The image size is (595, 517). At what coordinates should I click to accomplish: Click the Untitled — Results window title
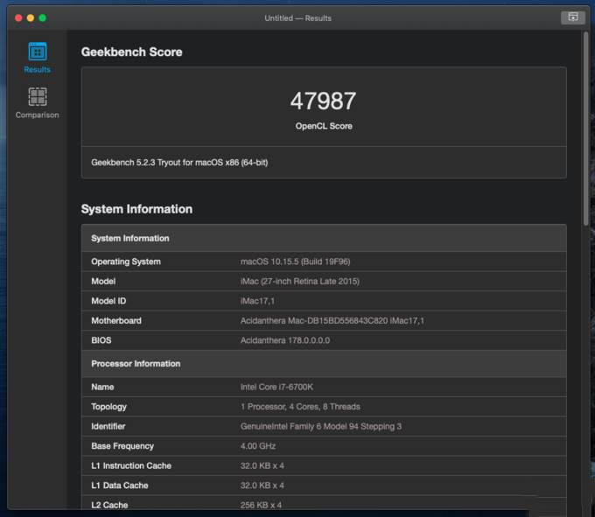point(297,17)
